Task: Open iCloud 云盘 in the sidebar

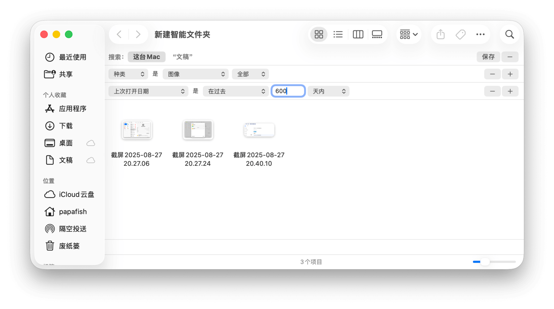Action: pos(76,194)
